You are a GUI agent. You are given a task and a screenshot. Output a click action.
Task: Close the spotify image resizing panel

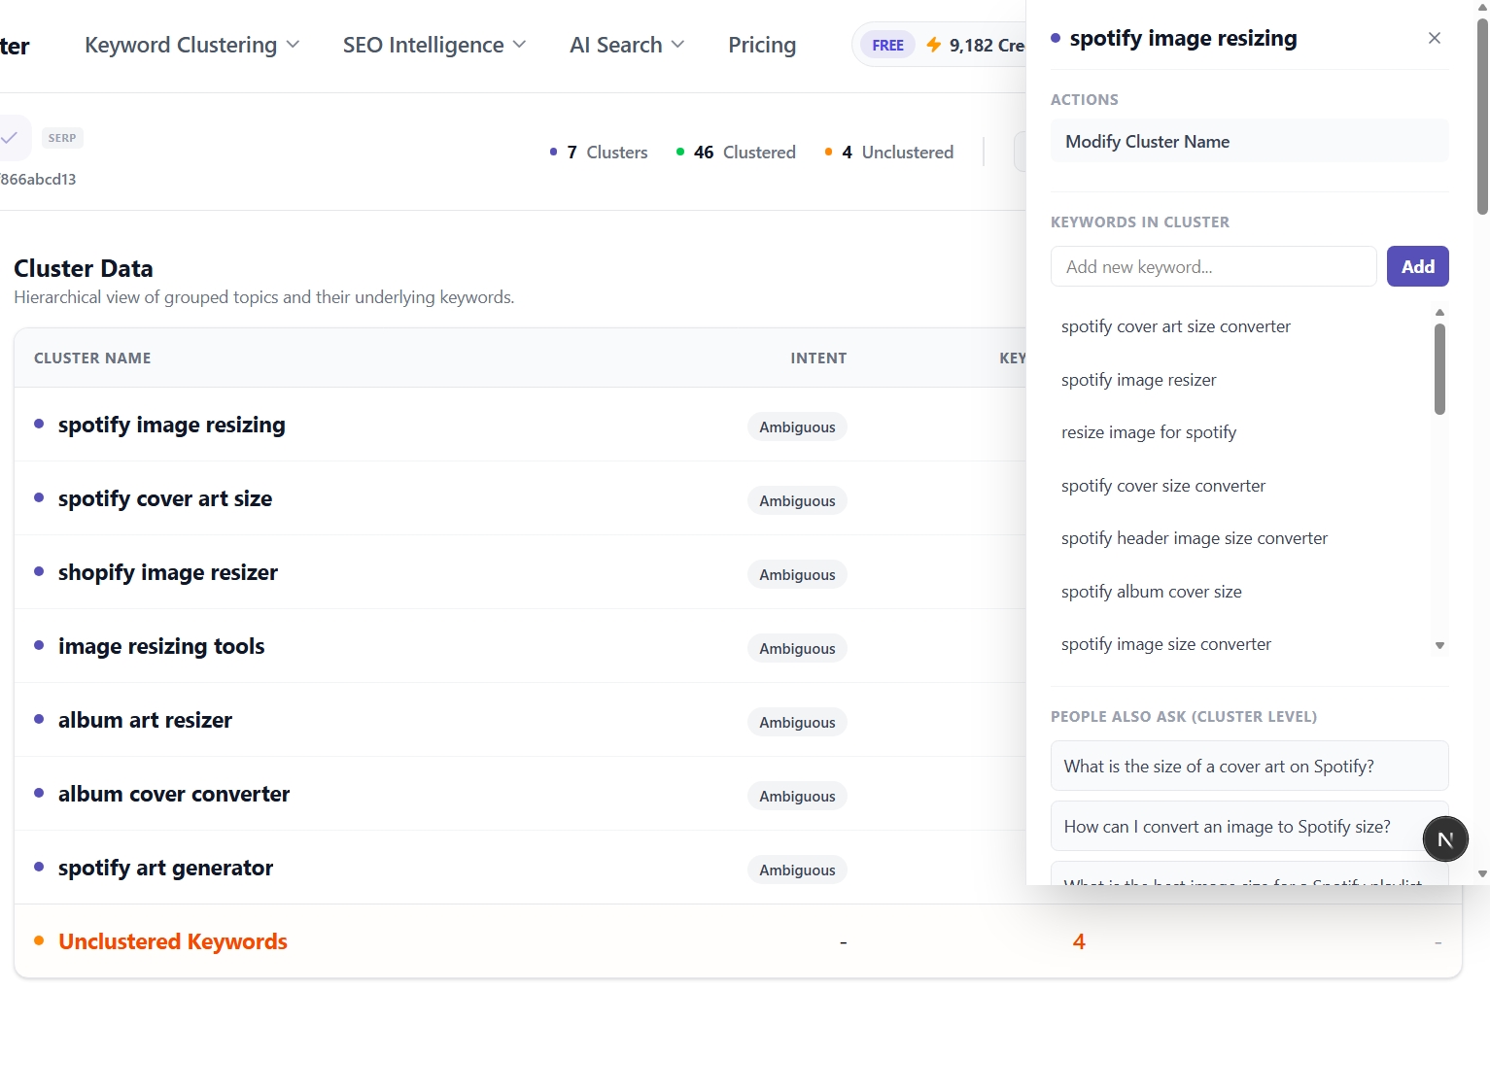[x=1434, y=38]
